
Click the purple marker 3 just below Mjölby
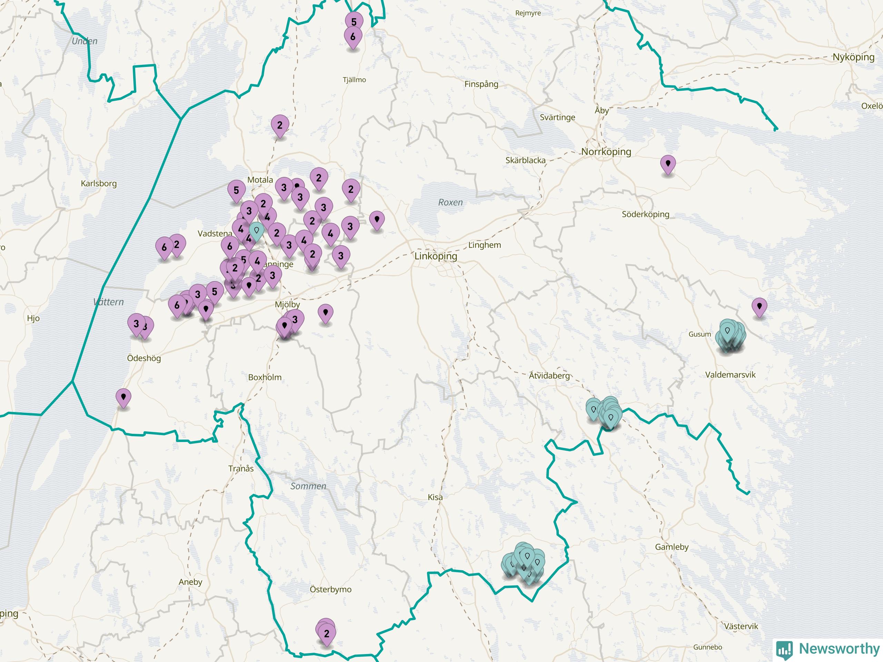tap(295, 320)
